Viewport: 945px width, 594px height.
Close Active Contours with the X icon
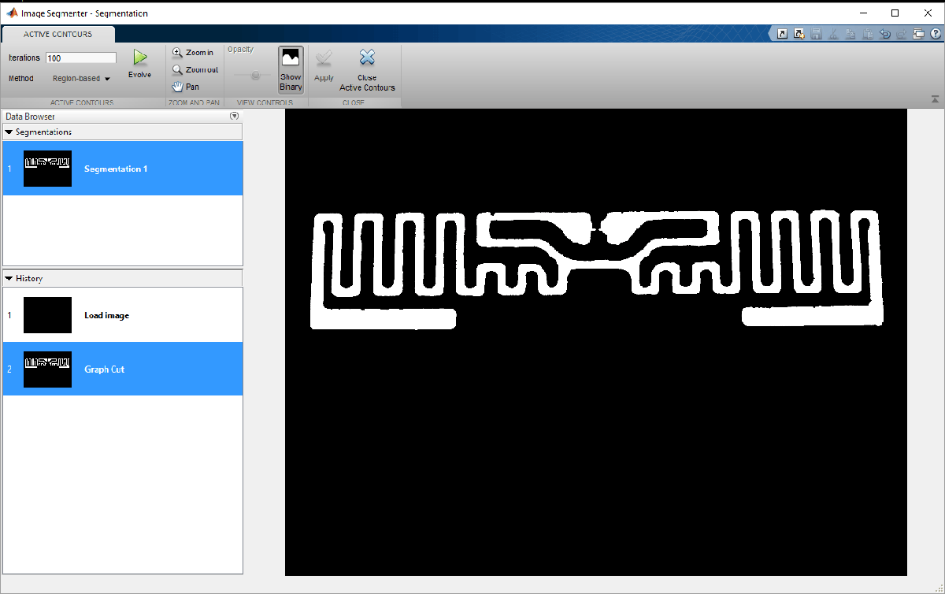367,69
